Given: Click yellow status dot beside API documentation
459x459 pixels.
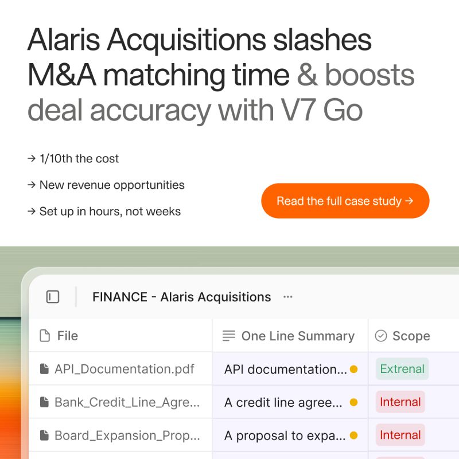Looking at the screenshot, I should click(353, 369).
